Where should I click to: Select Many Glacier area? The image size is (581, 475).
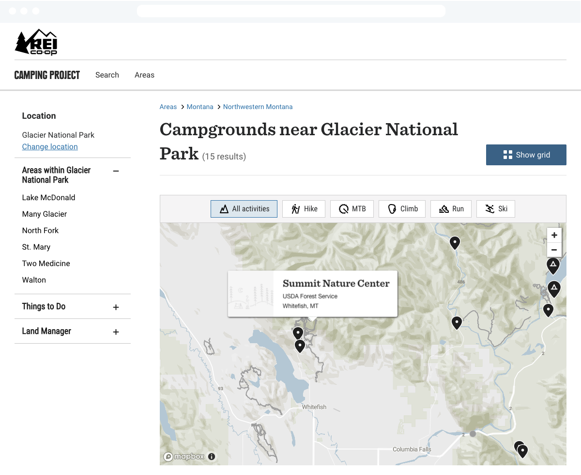pyautogui.click(x=45, y=214)
